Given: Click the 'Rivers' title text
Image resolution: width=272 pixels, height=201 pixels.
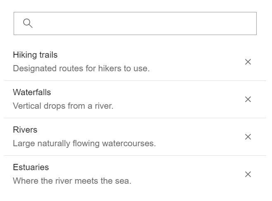Looking at the screenshot, I should (x=25, y=130).
